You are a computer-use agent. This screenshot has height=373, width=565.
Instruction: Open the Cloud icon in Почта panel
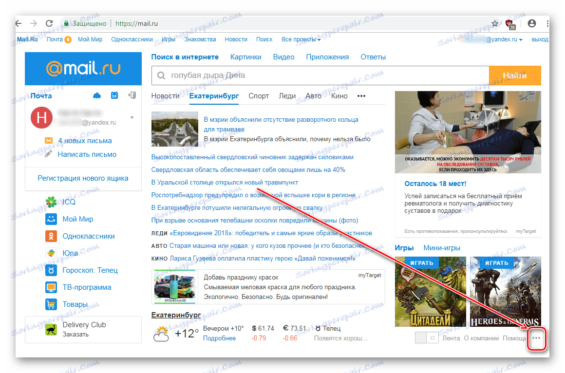97,95
